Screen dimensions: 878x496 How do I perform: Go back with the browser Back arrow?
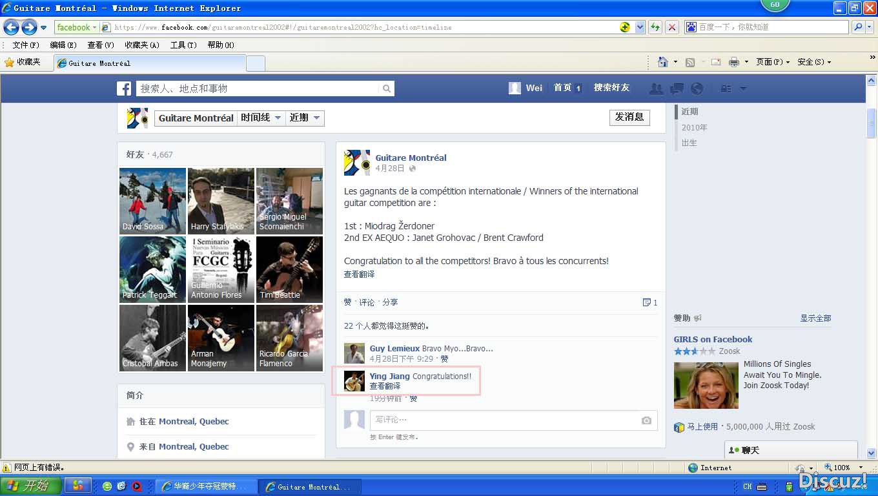coord(11,27)
